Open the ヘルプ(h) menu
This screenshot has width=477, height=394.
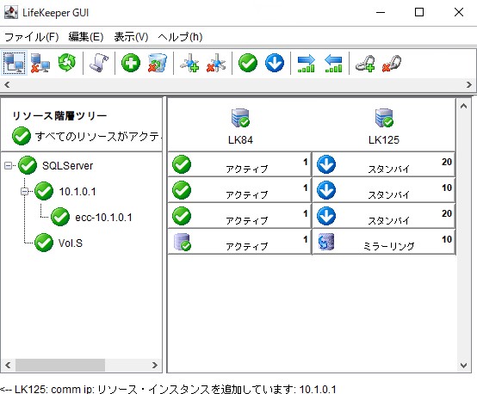click(180, 37)
